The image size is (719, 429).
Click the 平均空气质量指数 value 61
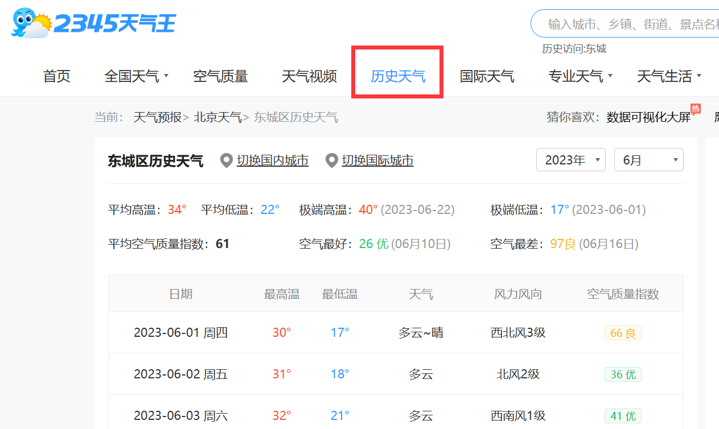click(x=223, y=244)
